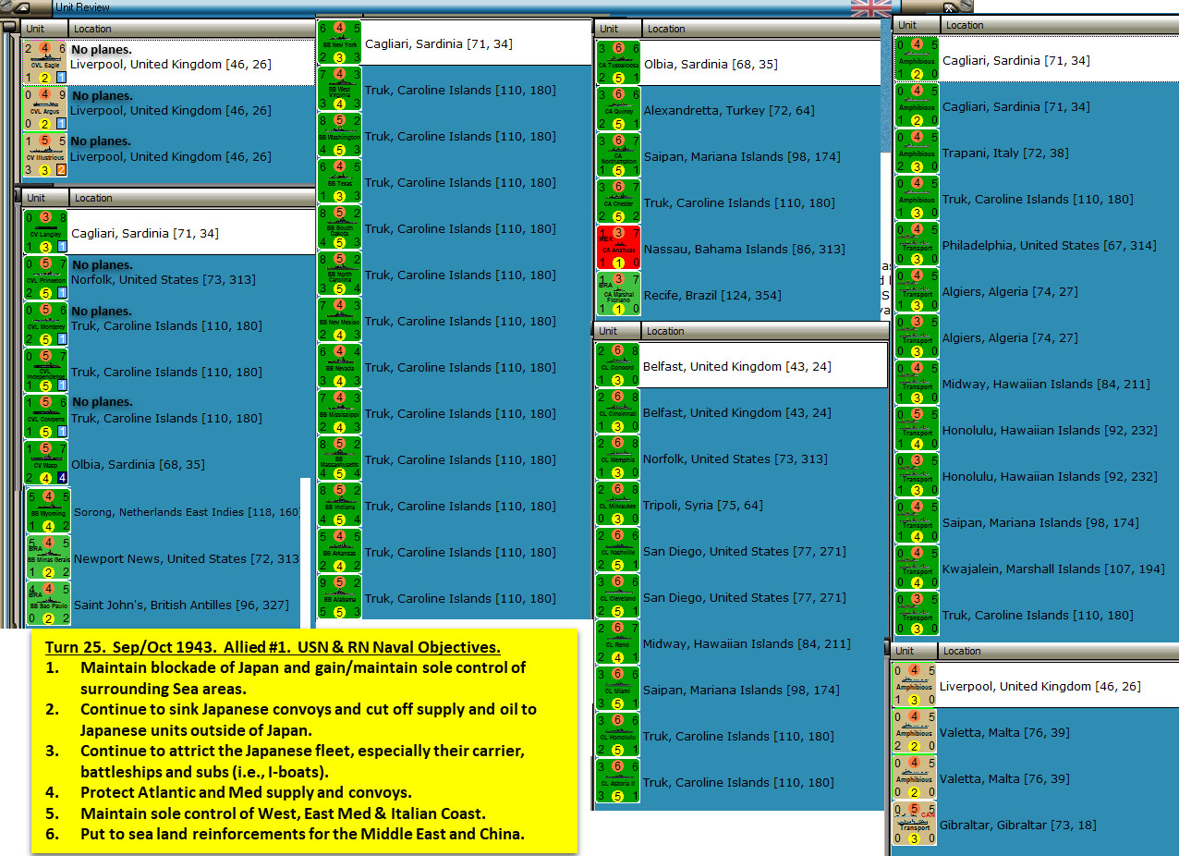Pick the CVL Princeton carrier counter
Screen dimensions: 1179x856
pos(46,278)
